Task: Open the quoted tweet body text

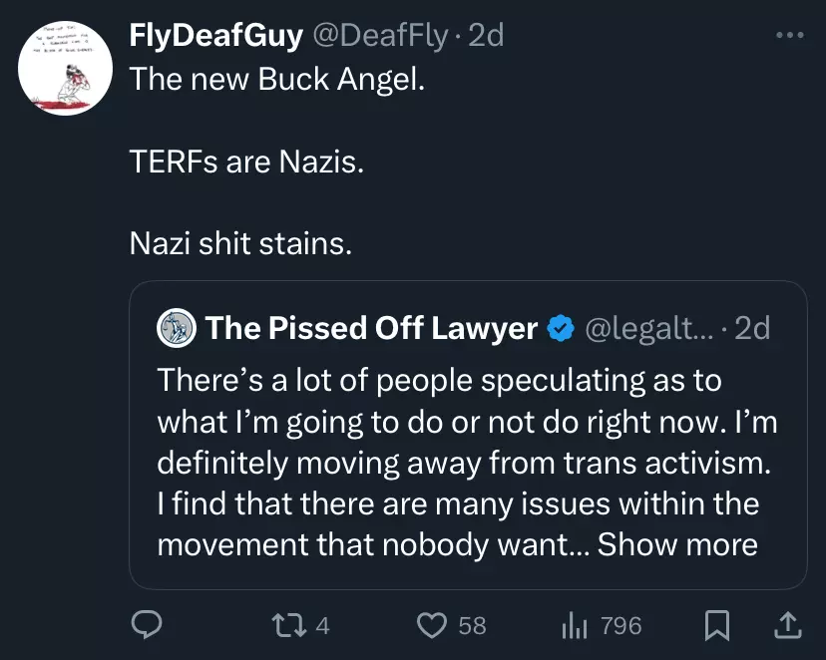Action: tap(467, 463)
